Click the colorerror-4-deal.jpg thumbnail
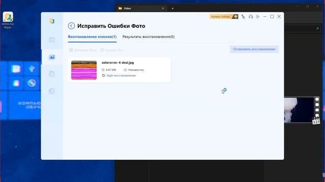 [84, 70]
